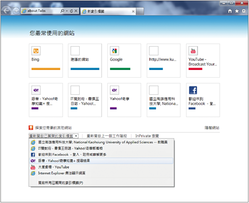The image size is (249, 203).
Task: Click IE icon beside National Kaohsiung entry
Action: tap(33, 142)
